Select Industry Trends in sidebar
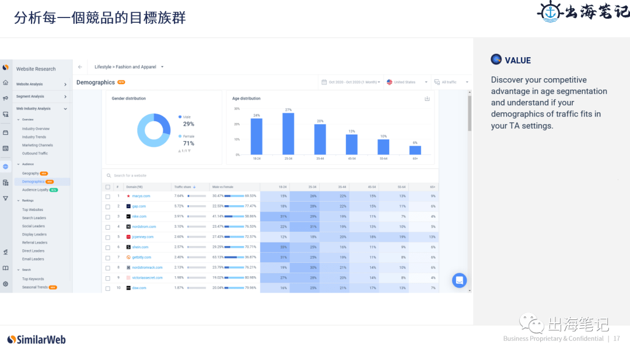The width and height of the screenshot is (630, 352). pos(34,137)
